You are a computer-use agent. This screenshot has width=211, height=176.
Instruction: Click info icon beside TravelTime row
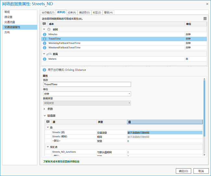(44, 39)
